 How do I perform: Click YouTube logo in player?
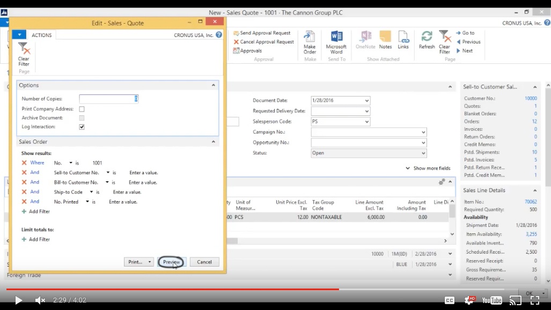tap(491, 300)
